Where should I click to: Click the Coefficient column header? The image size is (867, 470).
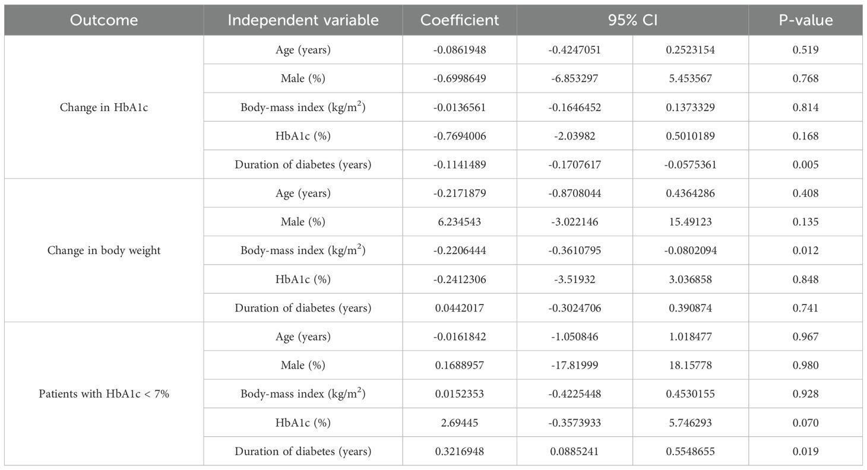(460, 20)
